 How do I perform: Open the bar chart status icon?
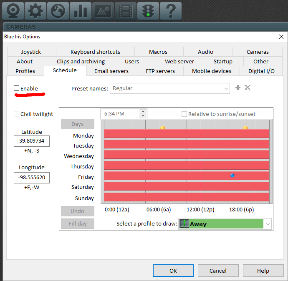(81, 11)
